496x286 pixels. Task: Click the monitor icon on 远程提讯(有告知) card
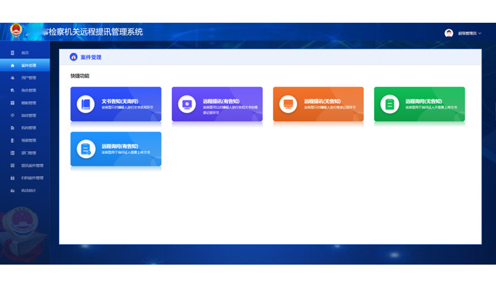point(187,104)
